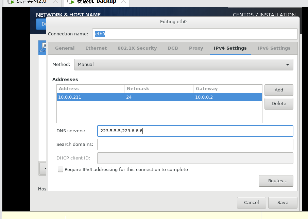
Task: Click the DNS servers input field
Action: coord(195,131)
